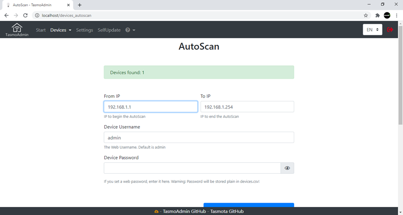
Task: Click the Device Username field
Action: pyautogui.click(x=199, y=138)
